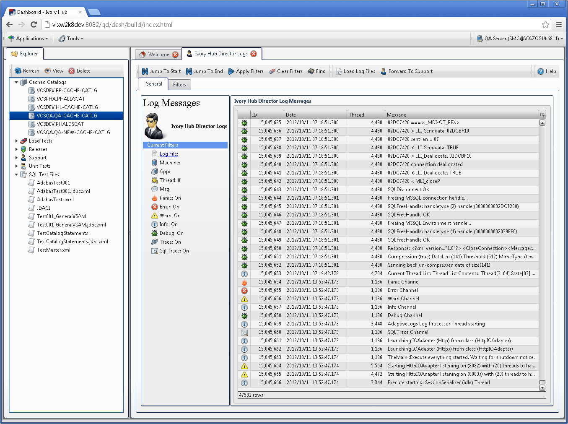Click the log table scrollbar down arrow
568x424 pixels.
(542, 388)
